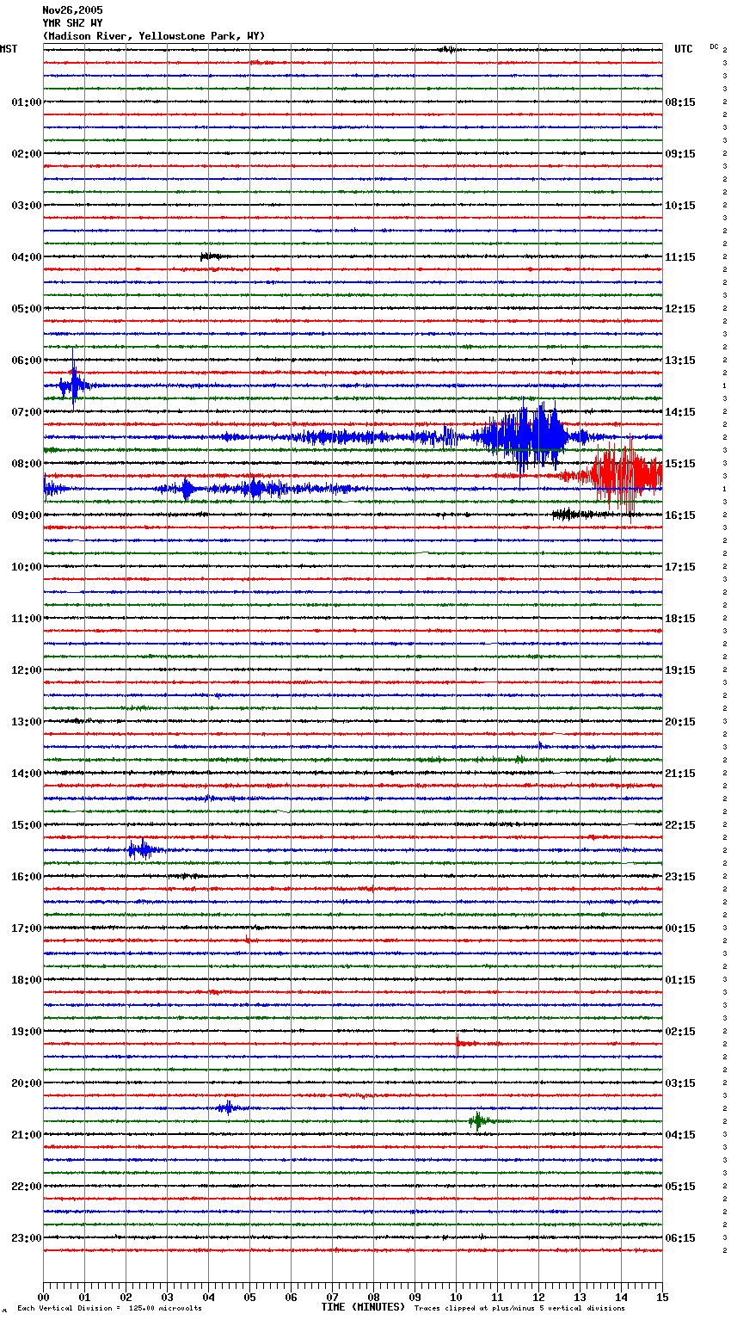This screenshot has height=1320, width=731.
Task: Click the 13:15 UTC label
Action: [680, 361]
